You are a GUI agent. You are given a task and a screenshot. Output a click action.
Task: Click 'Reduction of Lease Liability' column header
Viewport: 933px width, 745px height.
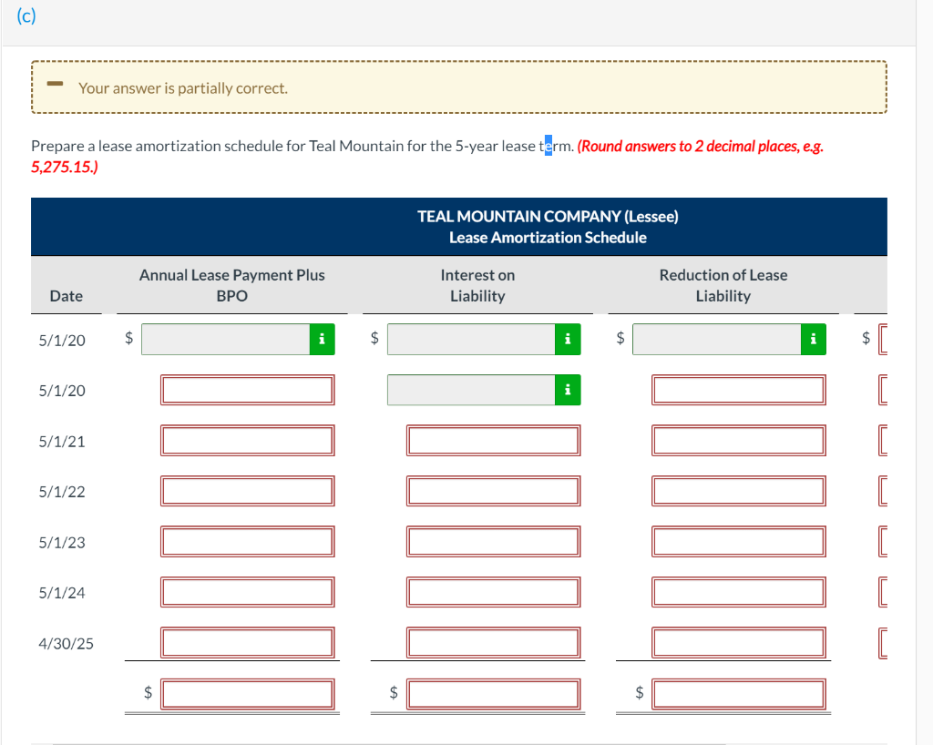coord(723,285)
